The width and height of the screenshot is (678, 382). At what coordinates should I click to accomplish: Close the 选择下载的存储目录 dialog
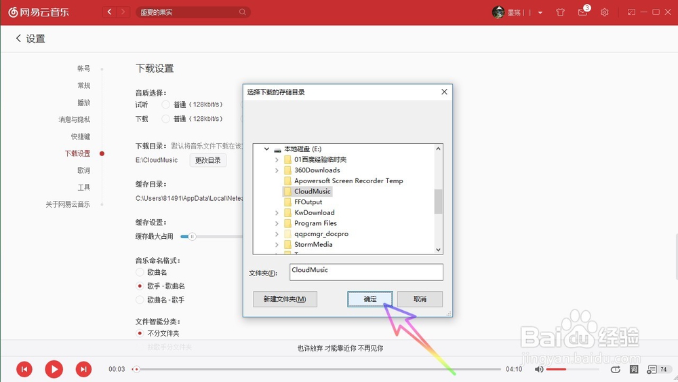coord(444,92)
